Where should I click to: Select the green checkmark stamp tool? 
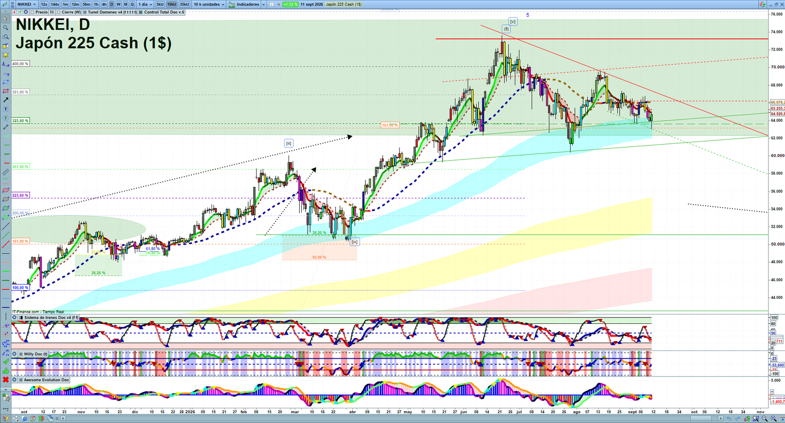coord(5,362)
